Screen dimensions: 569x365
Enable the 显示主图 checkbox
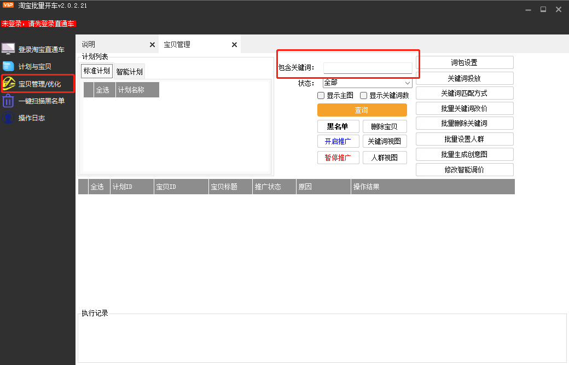tap(321, 95)
